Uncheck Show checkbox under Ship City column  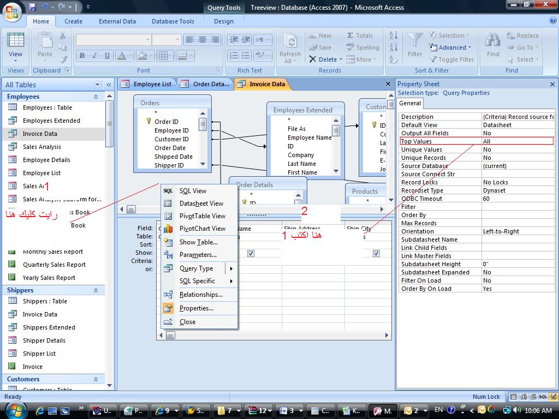click(376, 253)
